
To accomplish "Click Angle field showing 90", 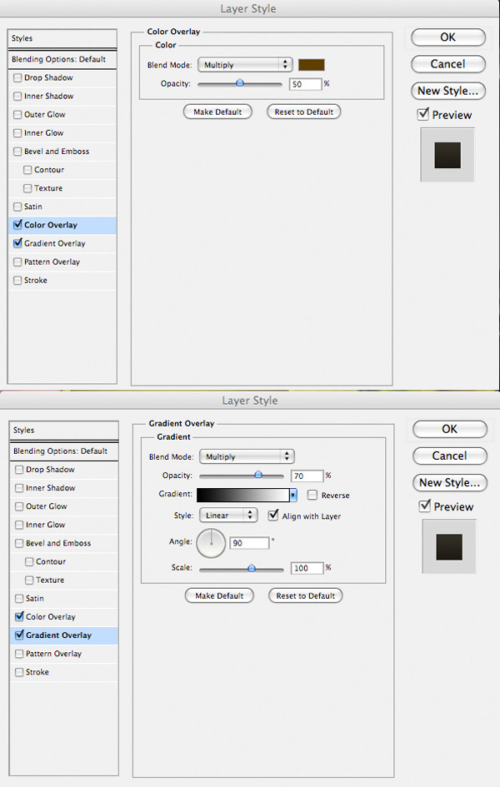I will 249,543.
